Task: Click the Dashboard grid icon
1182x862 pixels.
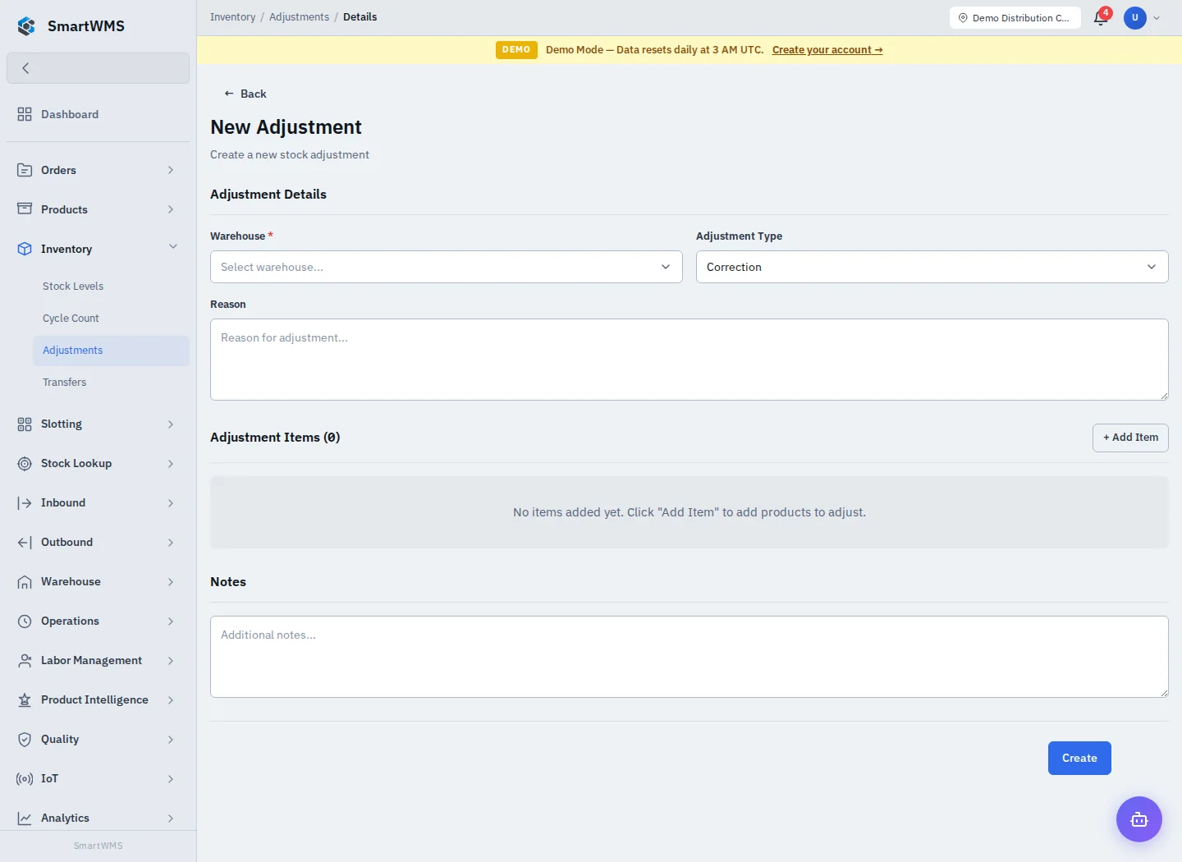Action: point(25,114)
